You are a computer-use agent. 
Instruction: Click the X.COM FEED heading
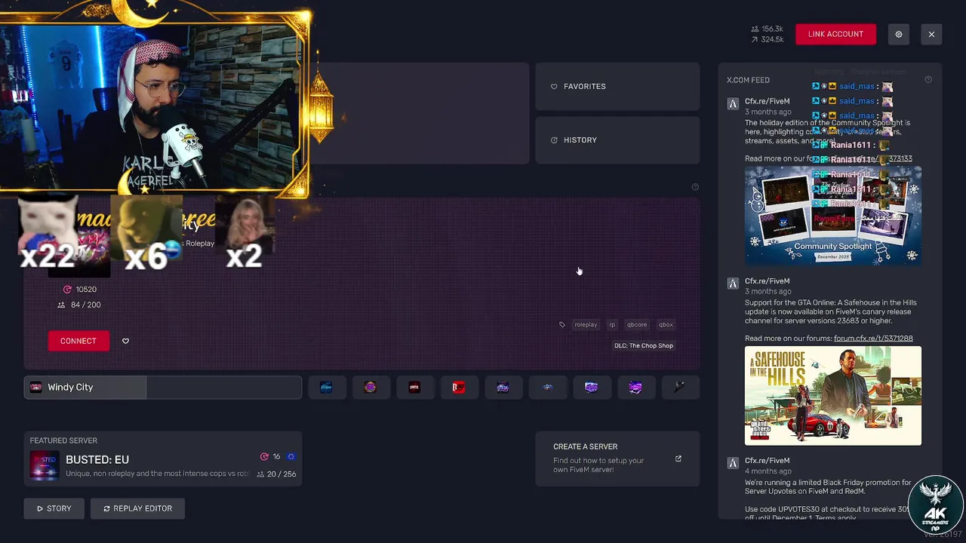click(748, 80)
